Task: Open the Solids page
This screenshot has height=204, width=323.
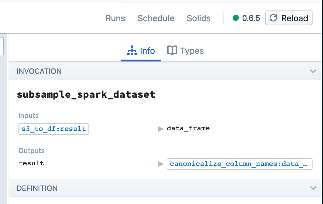Action: pyautogui.click(x=198, y=18)
